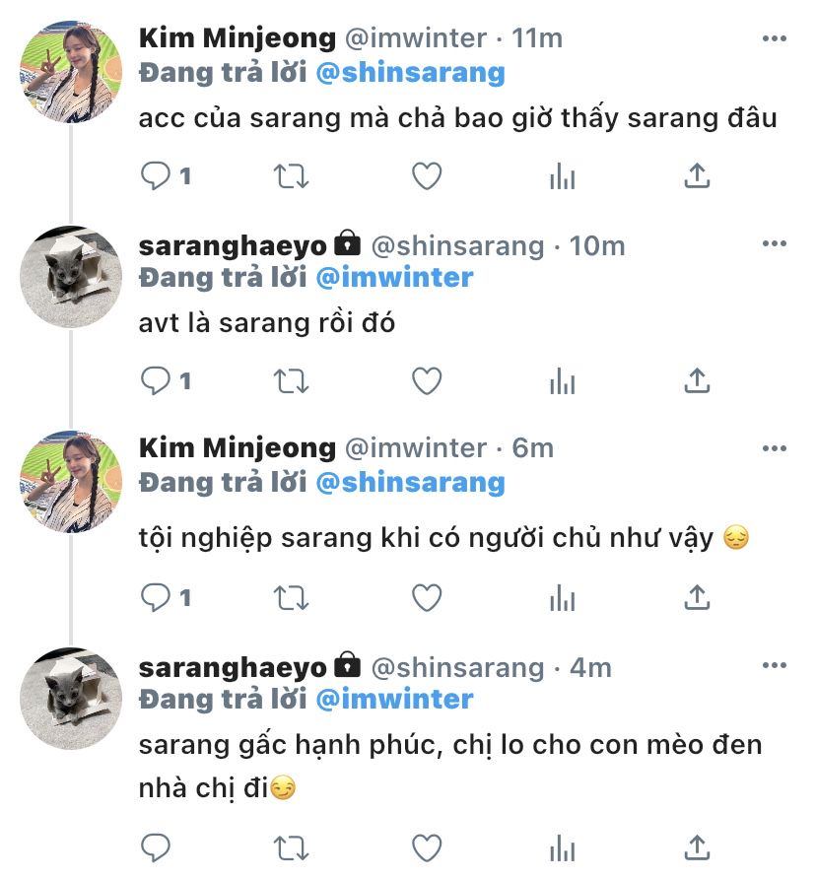Open more options on Kim Minjeong's 6m tweet
The width and height of the screenshot is (816, 879).
tap(775, 448)
